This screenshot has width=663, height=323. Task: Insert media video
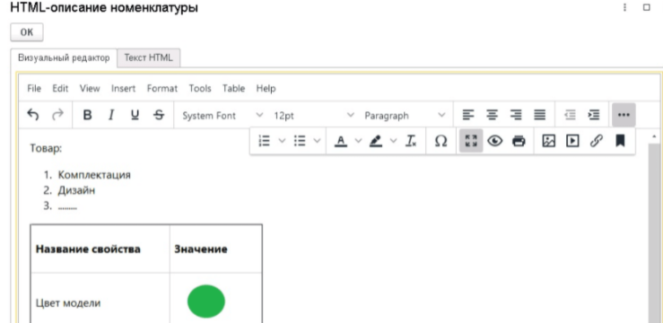point(572,141)
